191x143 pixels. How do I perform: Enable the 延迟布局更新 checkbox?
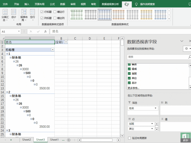(129, 138)
